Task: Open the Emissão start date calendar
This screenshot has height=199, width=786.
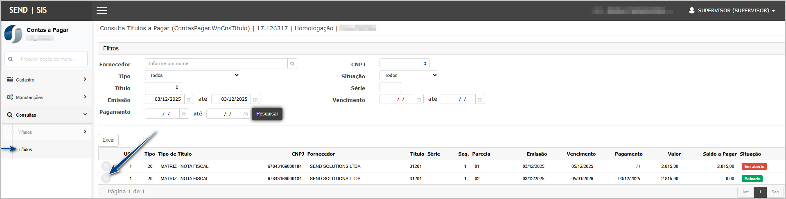Action: tap(189, 99)
